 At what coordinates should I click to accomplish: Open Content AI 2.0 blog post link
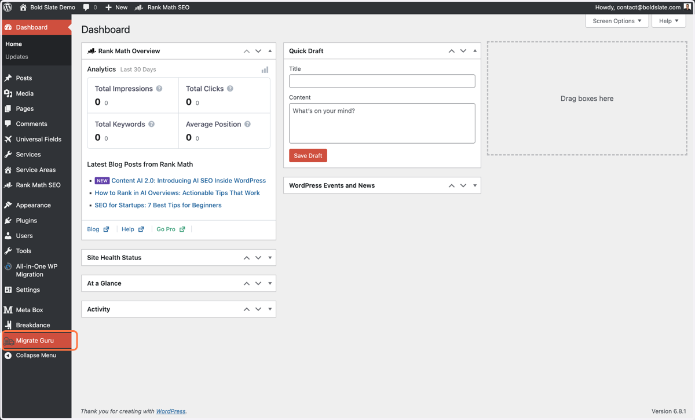[x=189, y=181]
